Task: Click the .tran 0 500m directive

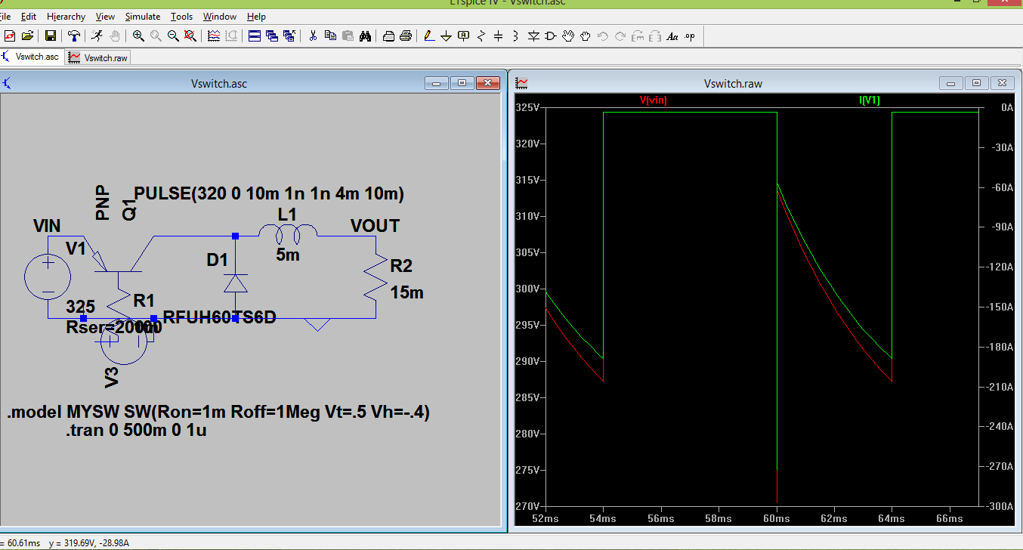Action: click(136, 431)
